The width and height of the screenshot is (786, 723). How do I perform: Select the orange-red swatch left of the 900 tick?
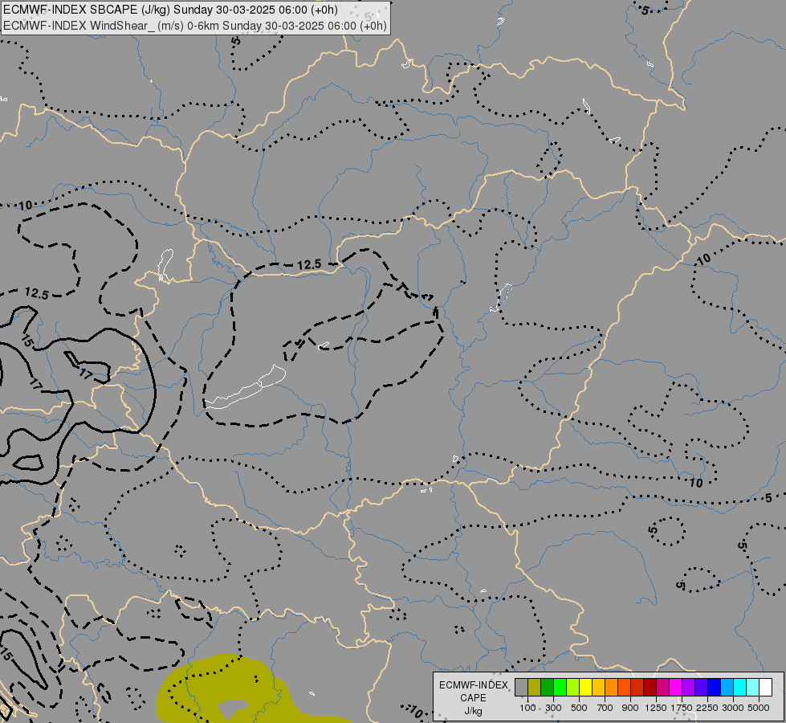(x=624, y=688)
